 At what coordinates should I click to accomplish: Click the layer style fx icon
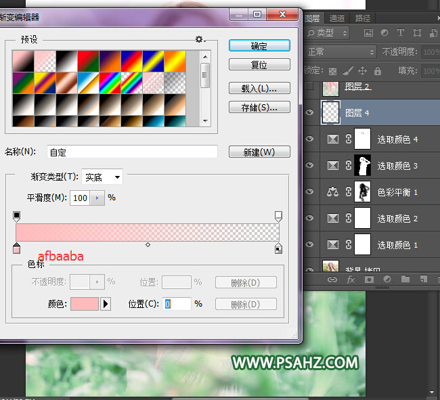coord(351,279)
